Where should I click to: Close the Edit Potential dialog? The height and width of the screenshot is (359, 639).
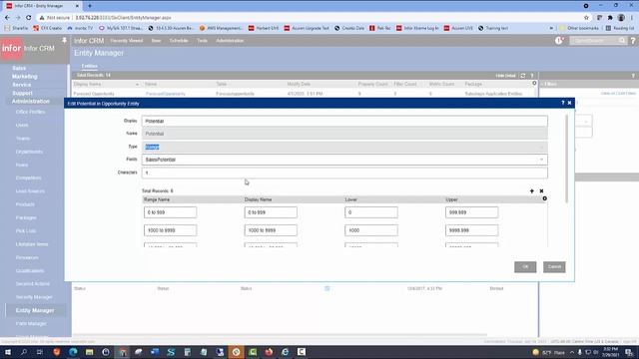pyautogui.click(x=569, y=103)
